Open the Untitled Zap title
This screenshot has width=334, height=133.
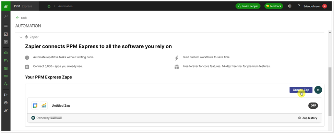(x=61, y=105)
